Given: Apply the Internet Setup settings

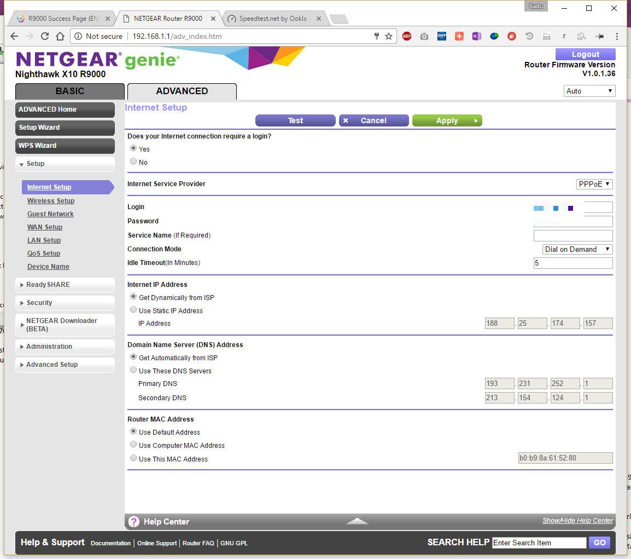Looking at the screenshot, I should (x=447, y=120).
